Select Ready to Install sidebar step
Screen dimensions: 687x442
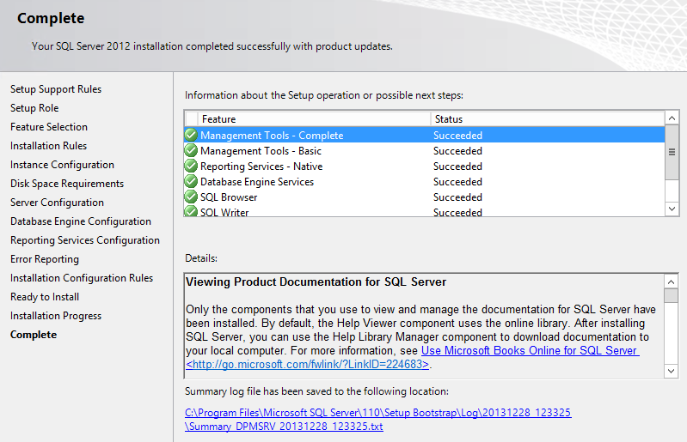tap(45, 297)
